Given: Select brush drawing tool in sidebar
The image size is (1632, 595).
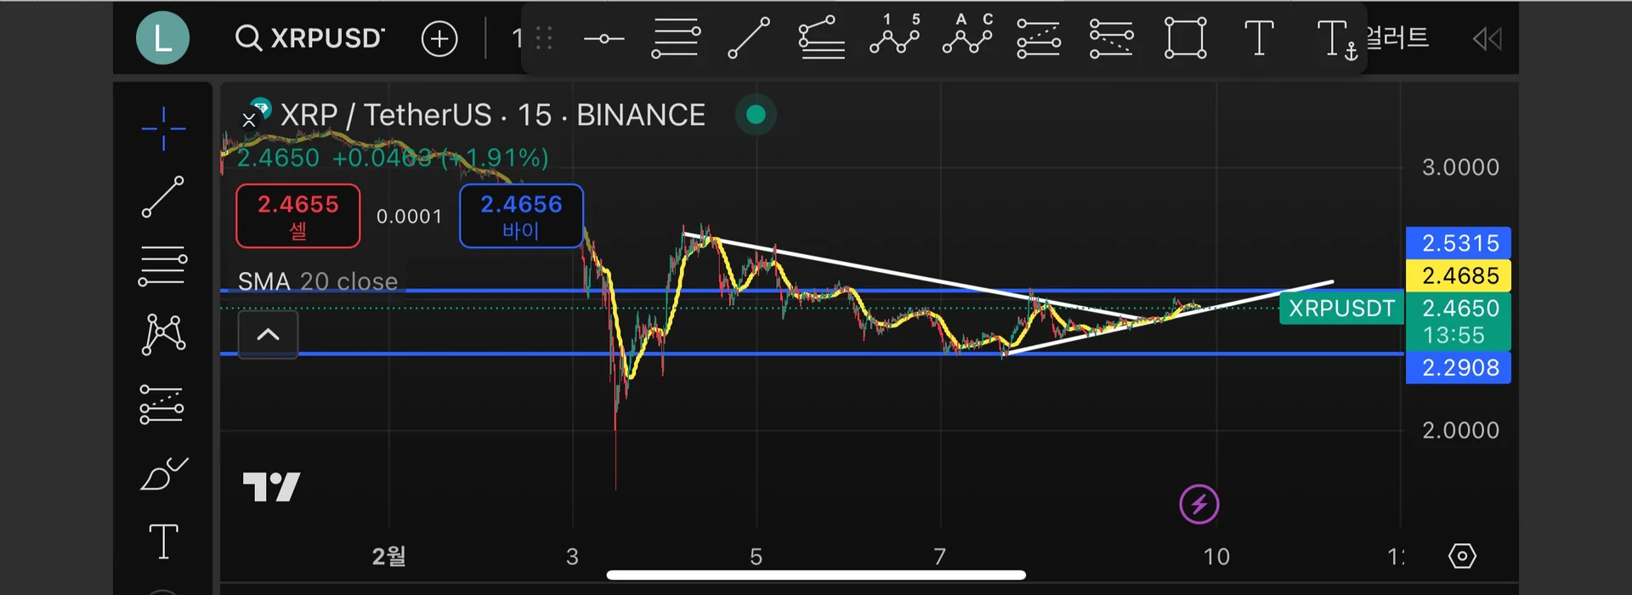Looking at the screenshot, I should 164,473.
